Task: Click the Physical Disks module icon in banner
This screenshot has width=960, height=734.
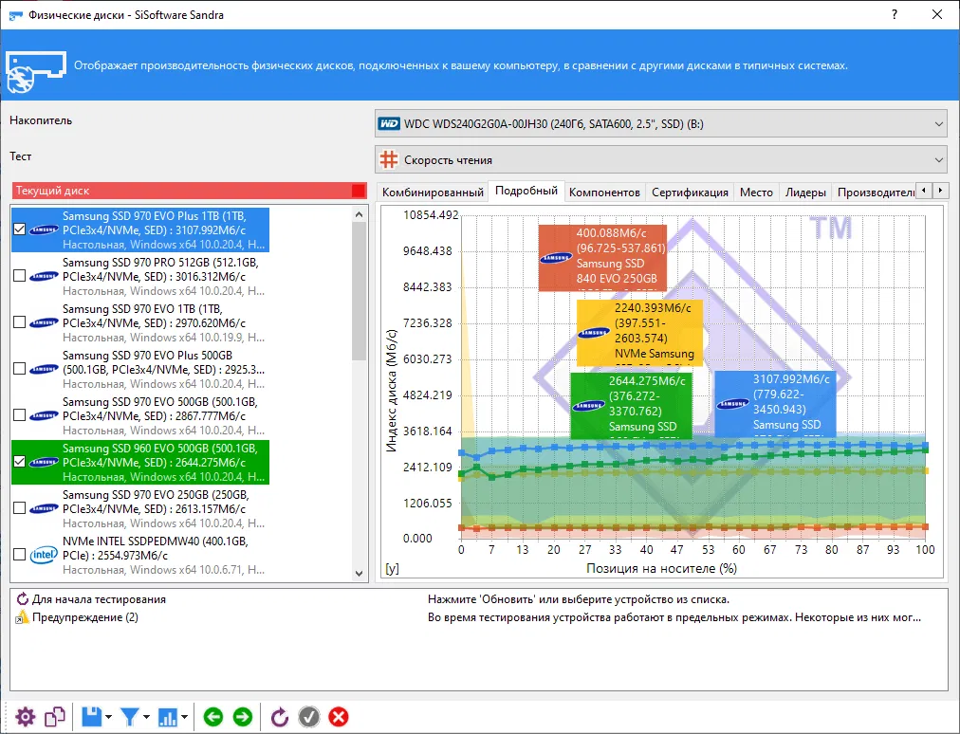Action: [35, 72]
